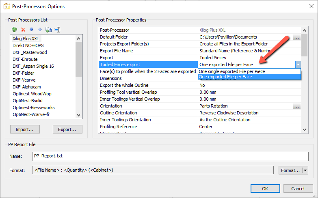This screenshot has height=198, width=318.
Task: Open Orientation ellipsis button for Parts Rotation
Action: [297, 106]
